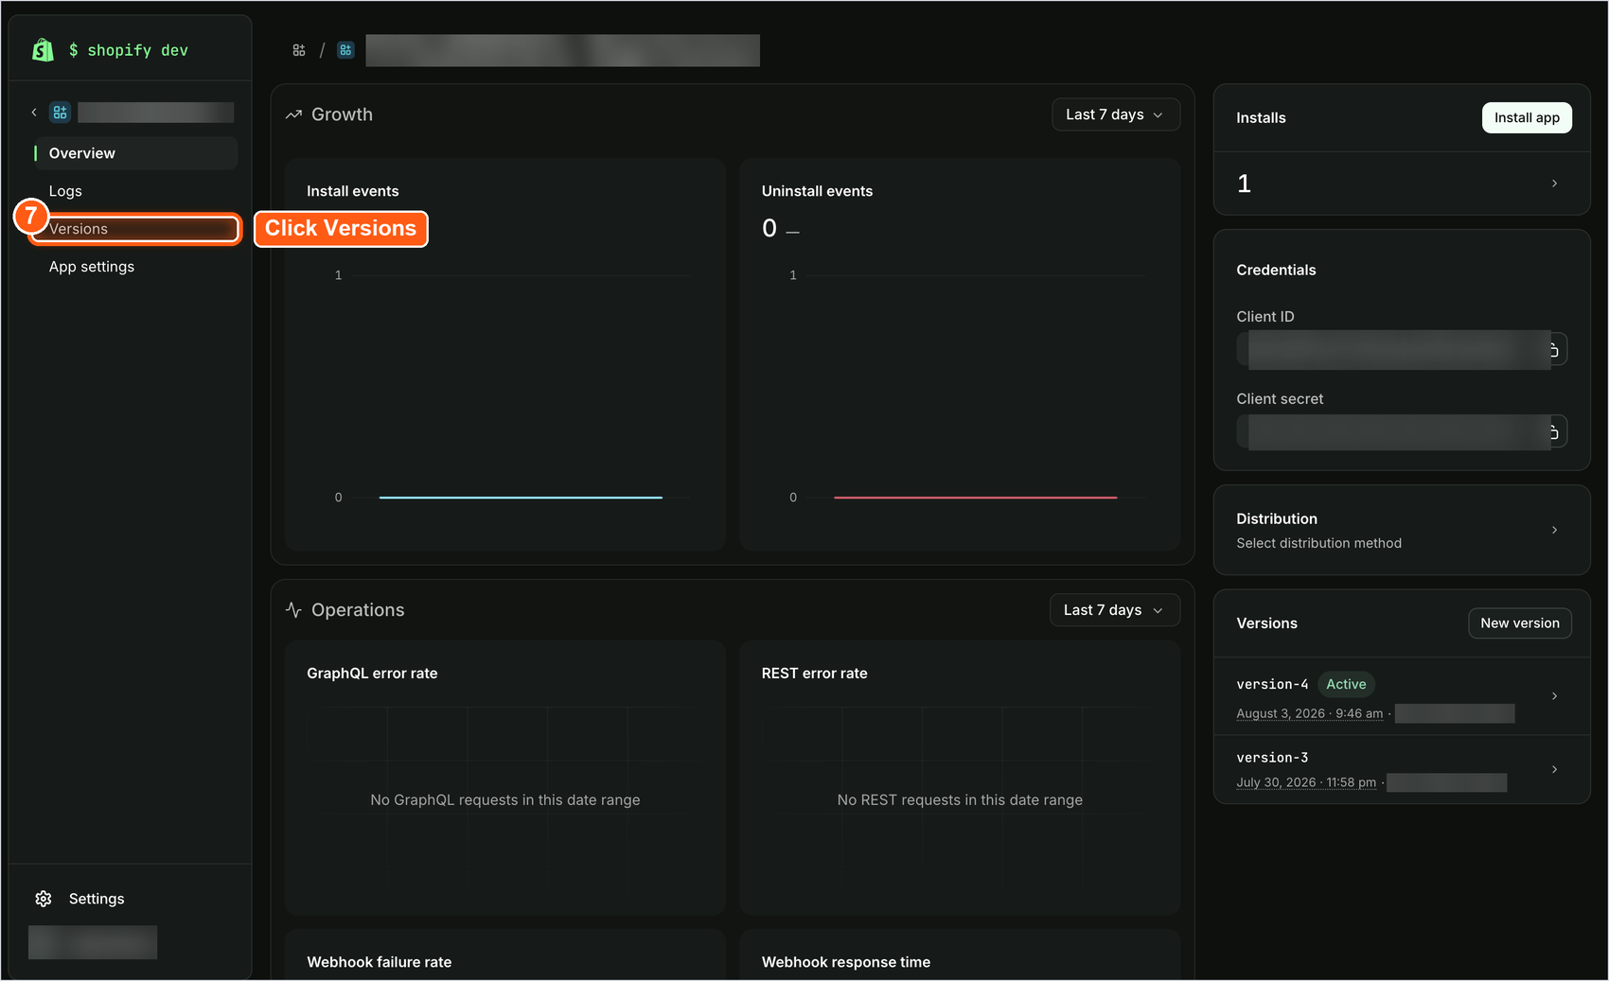Click the Growth section heading
1609x981 pixels.
coord(342,114)
